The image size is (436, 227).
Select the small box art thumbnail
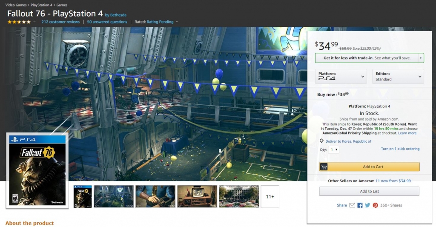pyautogui.click(x=83, y=197)
